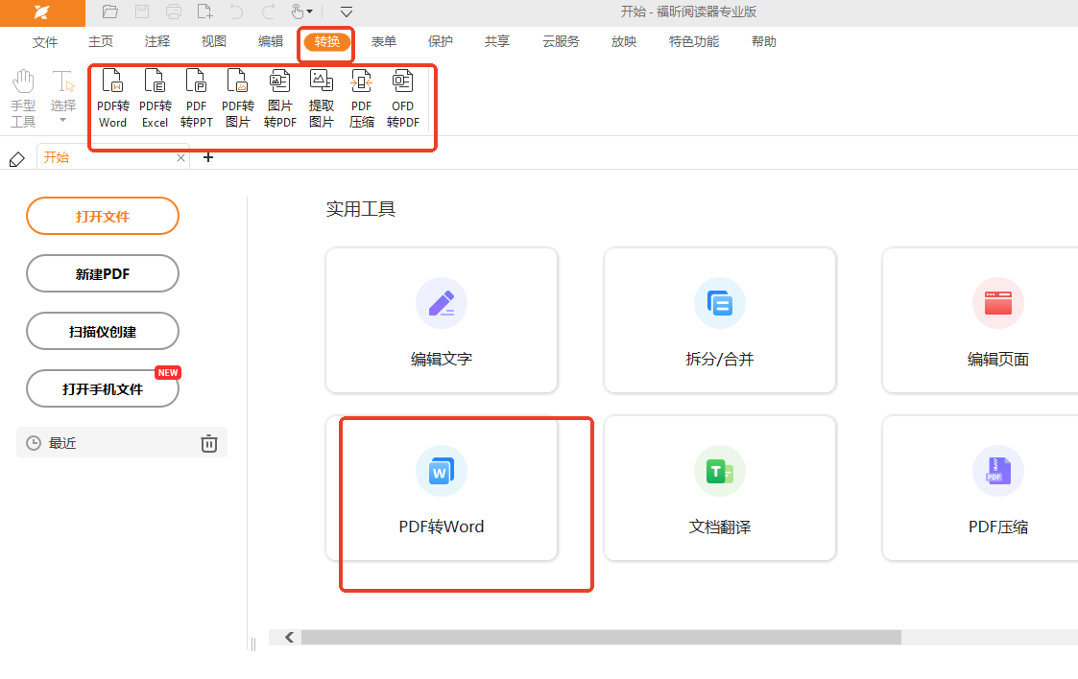This screenshot has height=679, width=1078.
Task: Open the PDF压缩 tool card
Action: [980, 488]
